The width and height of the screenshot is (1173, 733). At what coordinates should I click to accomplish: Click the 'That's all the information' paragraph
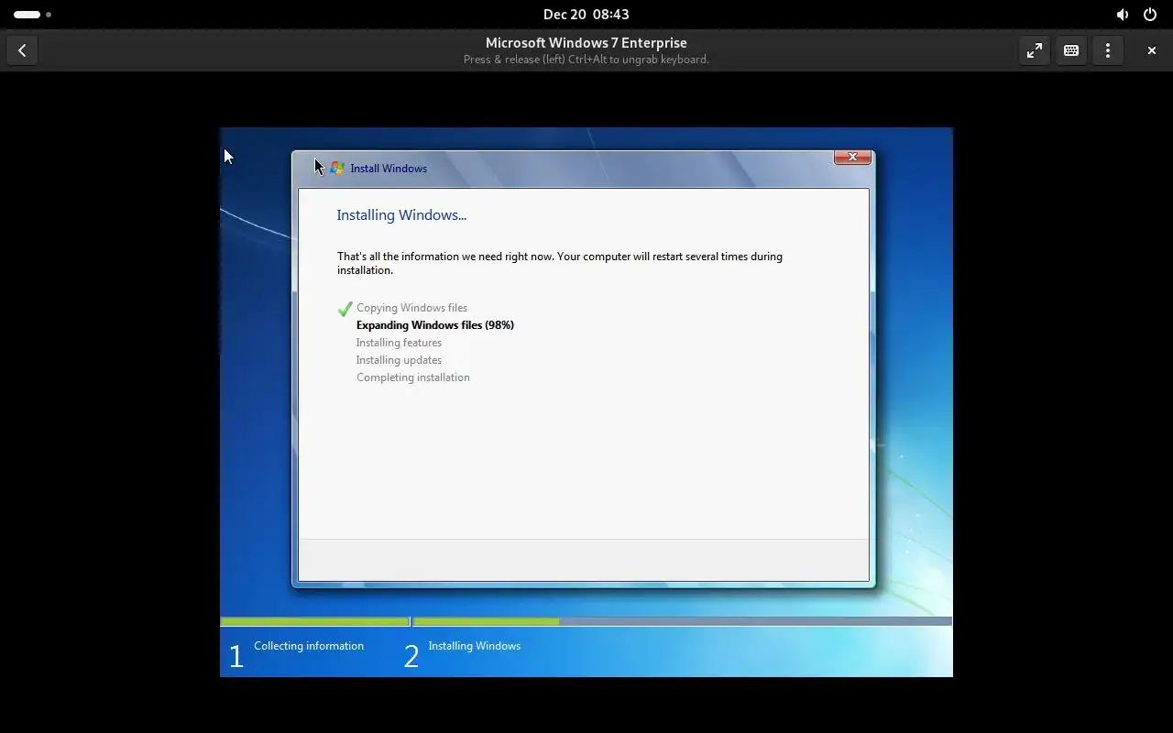click(x=560, y=263)
